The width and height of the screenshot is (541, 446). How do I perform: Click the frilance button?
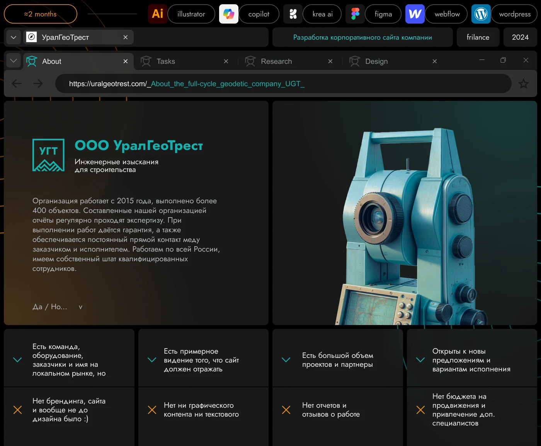coord(478,37)
